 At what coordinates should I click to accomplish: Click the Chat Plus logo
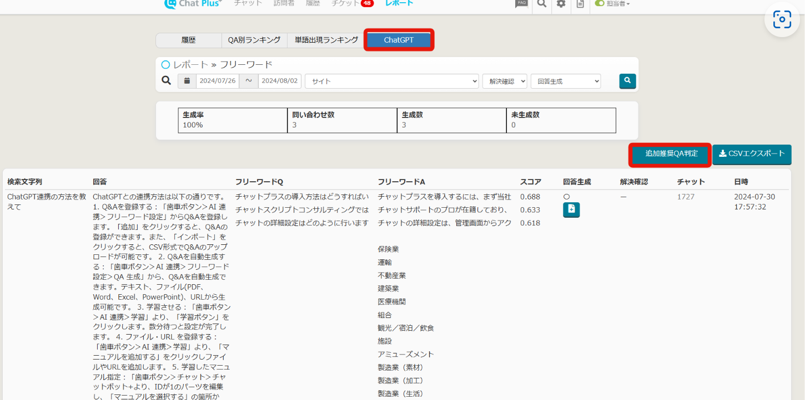pyautogui.click(x=193, y=3)
